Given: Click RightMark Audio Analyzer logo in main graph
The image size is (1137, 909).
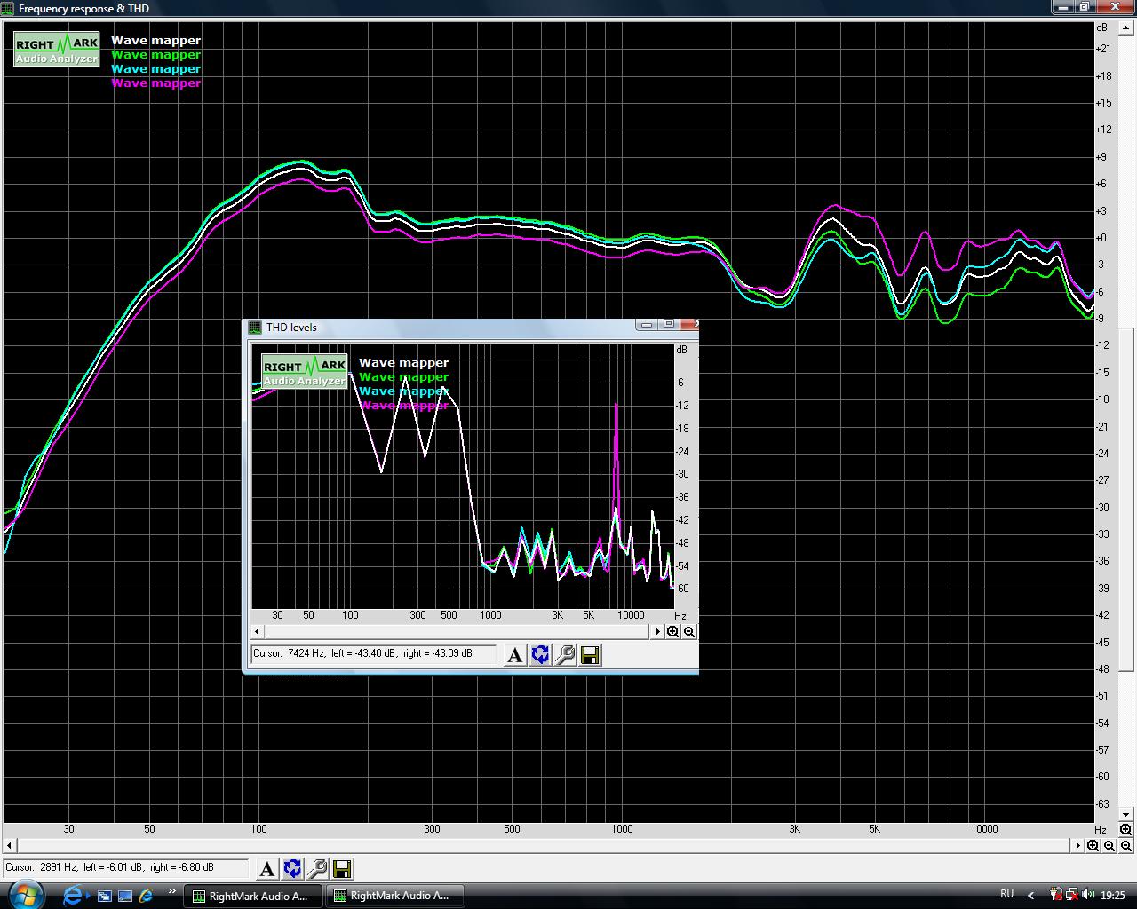Looking at the screenshot, I should point(57,50).
